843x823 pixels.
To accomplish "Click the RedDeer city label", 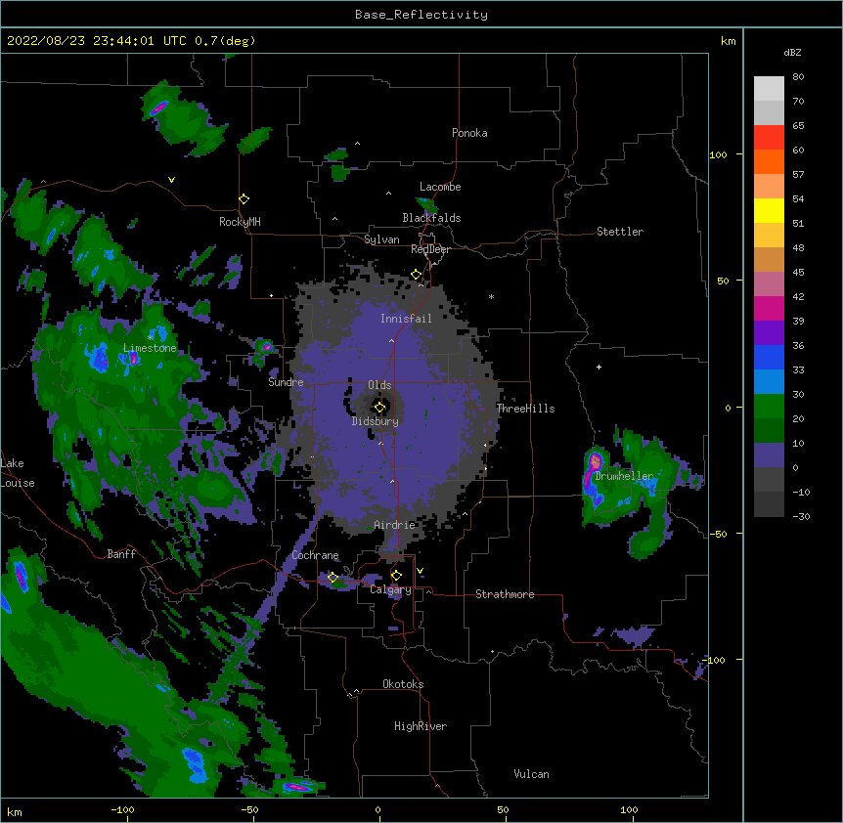I will (430, 249).
